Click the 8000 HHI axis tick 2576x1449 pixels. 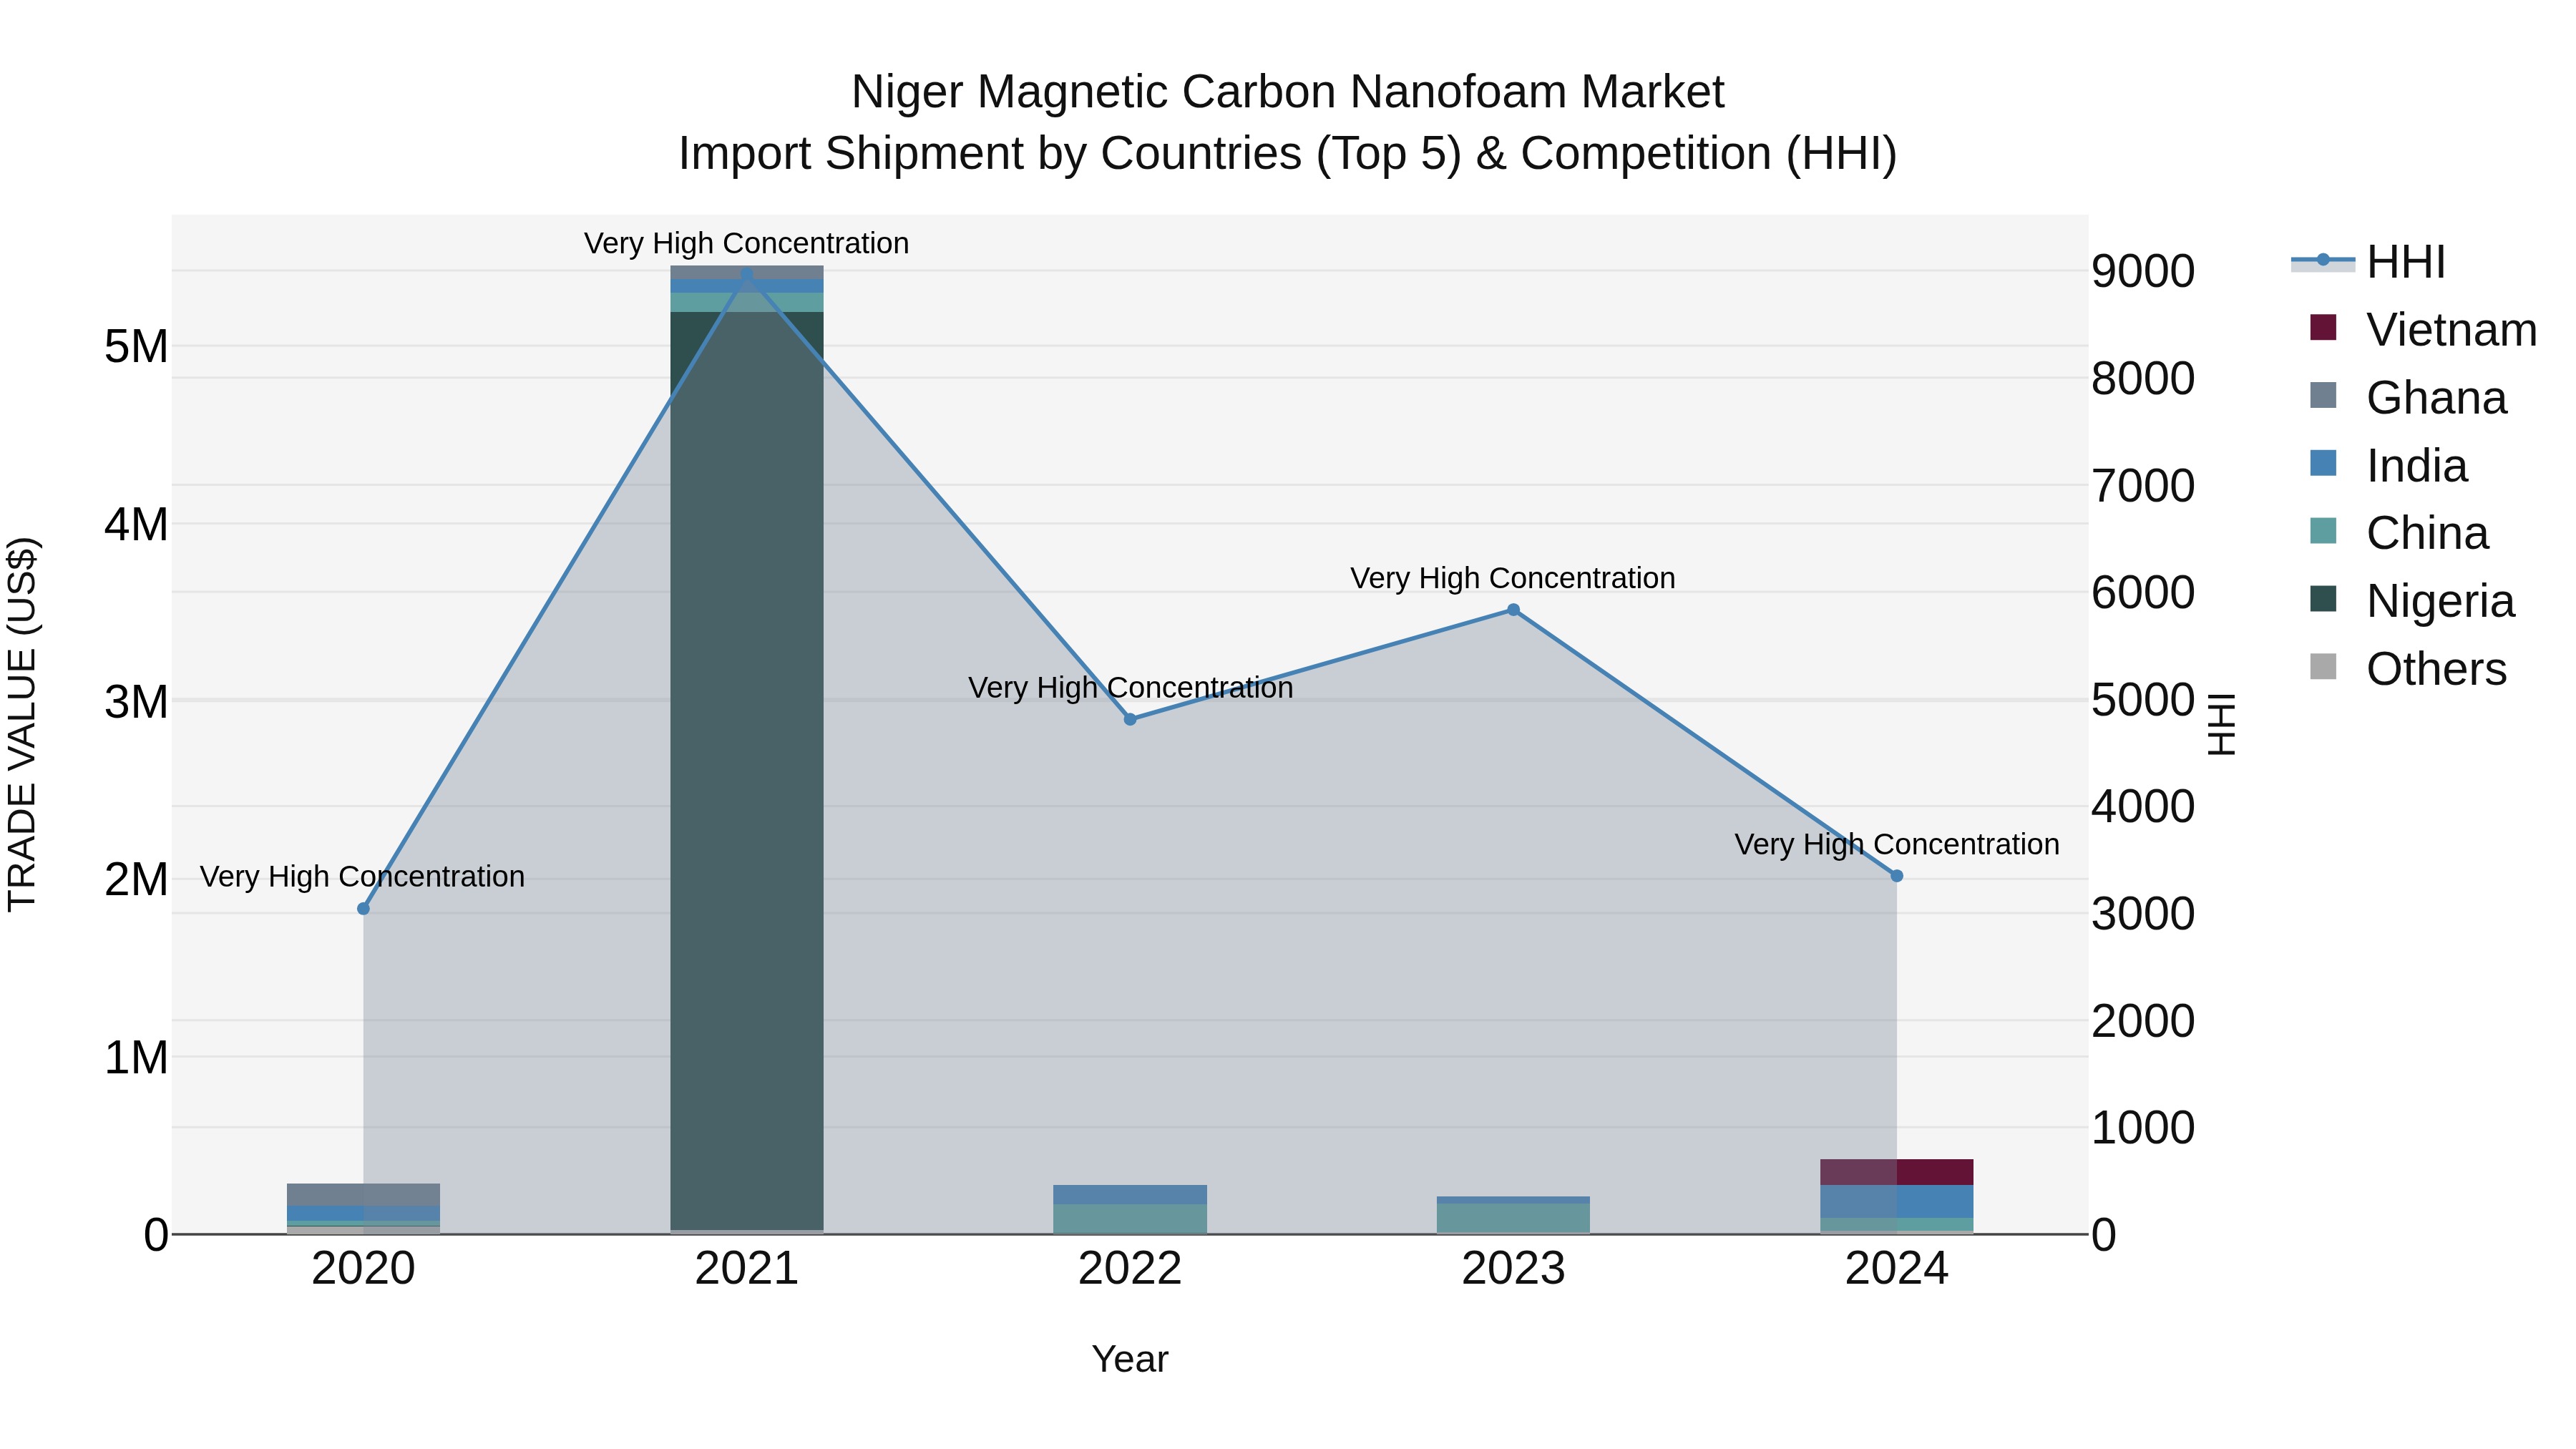tap(2143, 379)
